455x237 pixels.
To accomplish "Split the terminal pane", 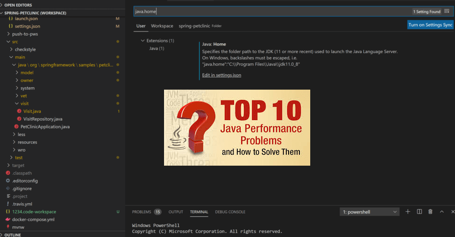I will (x=419, y=212).
